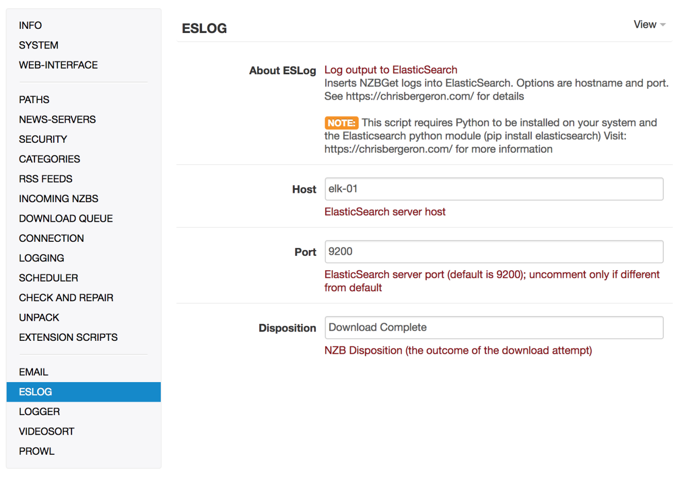The height and width of the screenshot is (477, 686).
Task: Open SCHEDULER settings section
Action: coord(48,278)
